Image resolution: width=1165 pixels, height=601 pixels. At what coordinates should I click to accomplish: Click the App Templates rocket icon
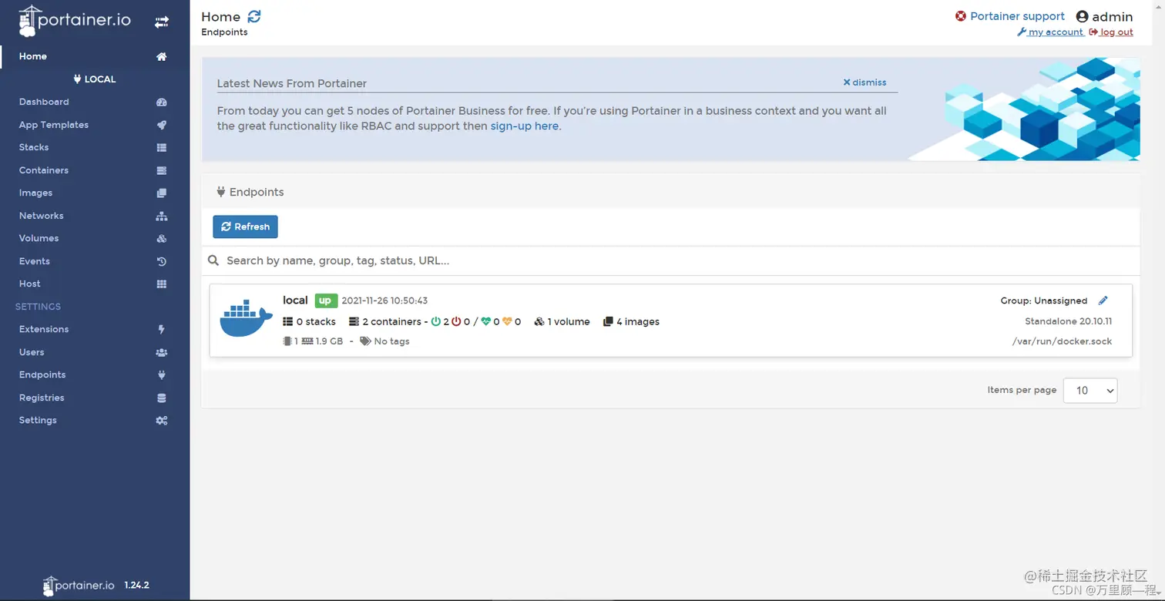tap(161, 125)
